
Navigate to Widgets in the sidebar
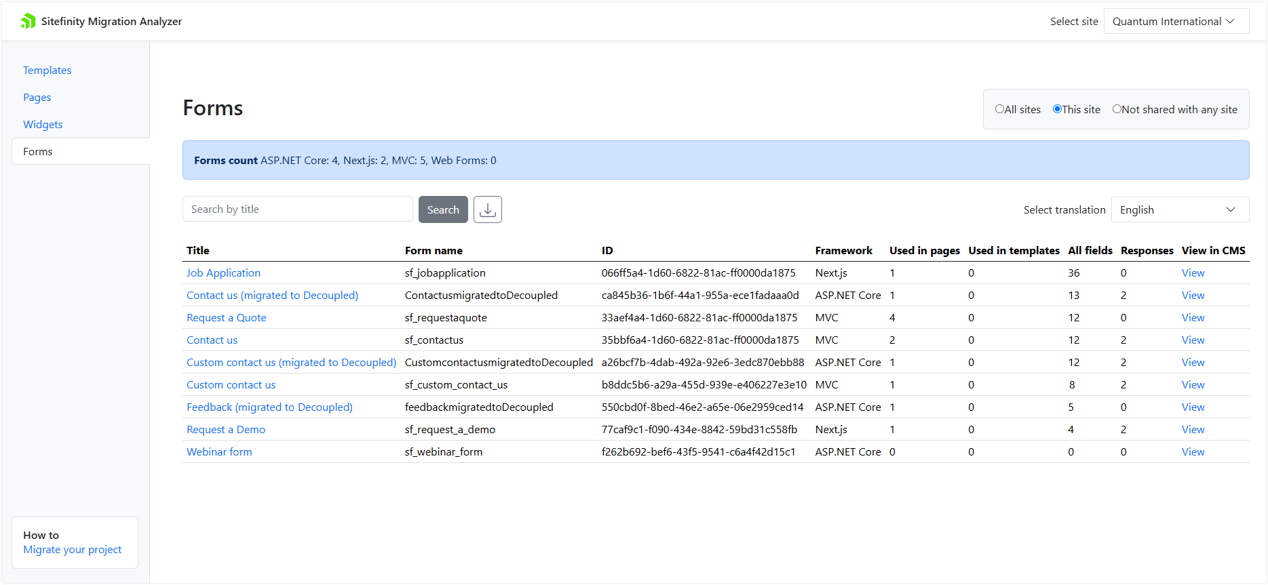(x=43, y=124)
